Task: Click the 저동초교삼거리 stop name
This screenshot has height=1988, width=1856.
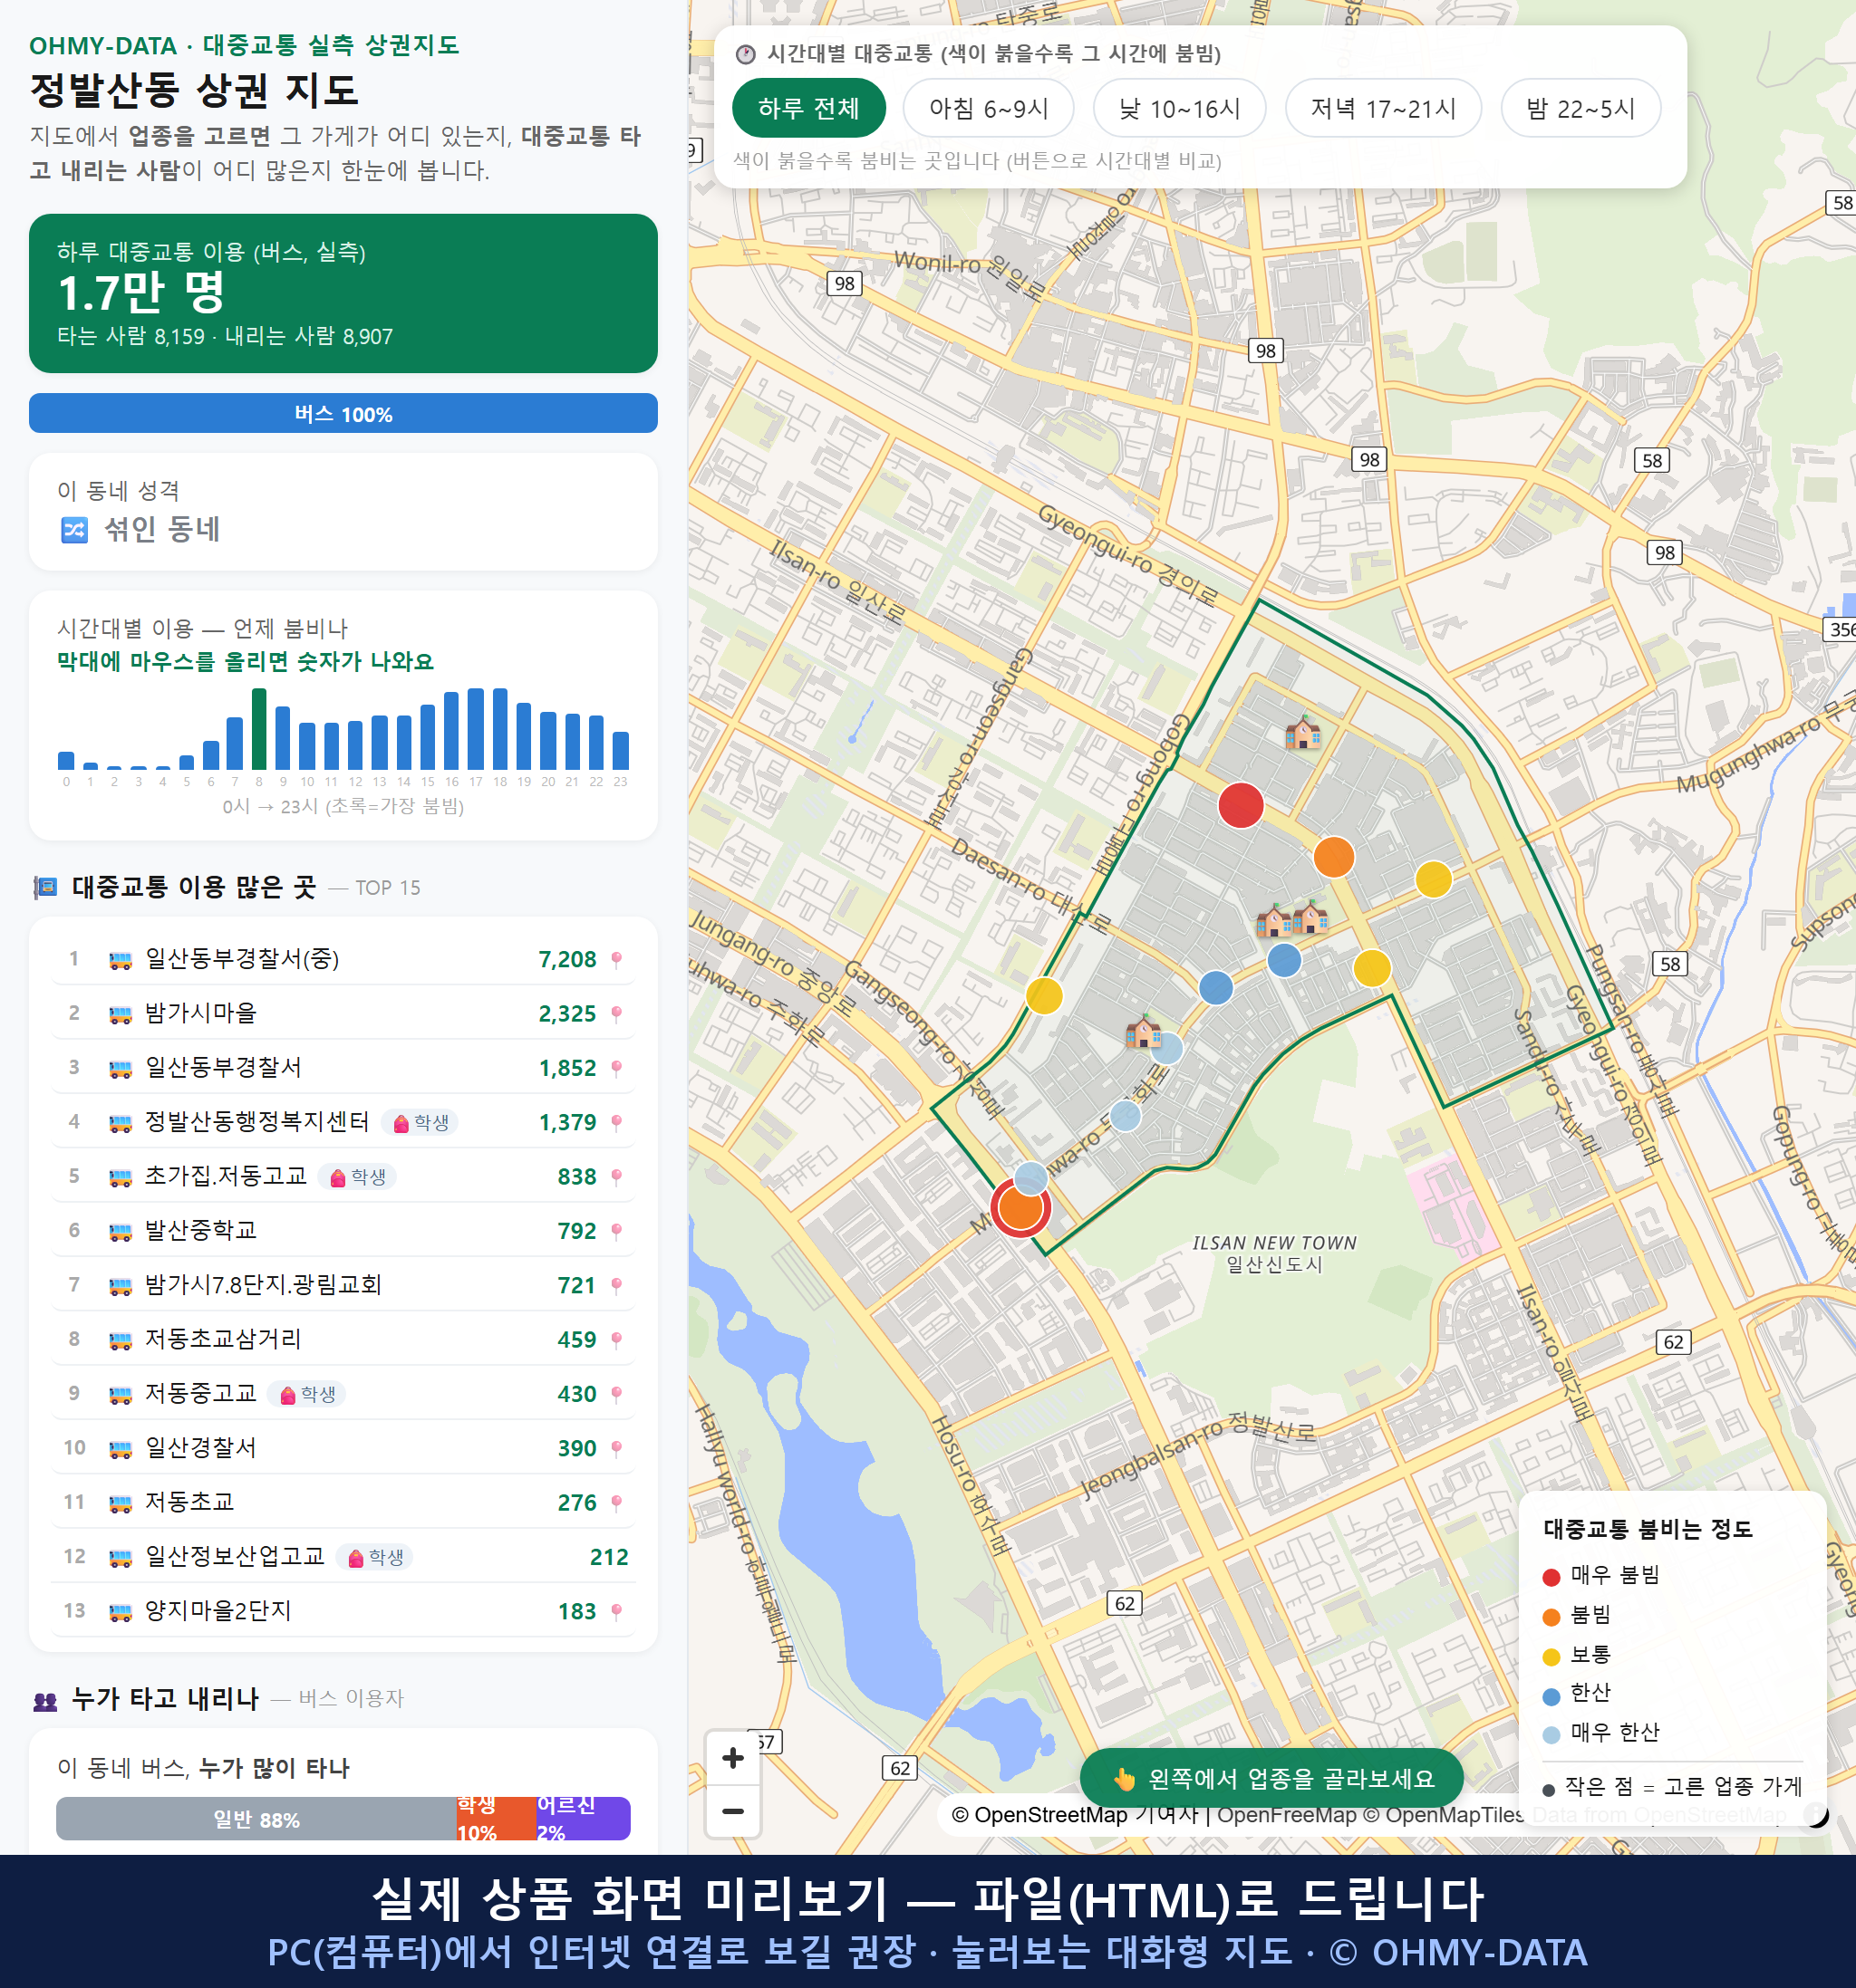Action: click(223, 1340)
